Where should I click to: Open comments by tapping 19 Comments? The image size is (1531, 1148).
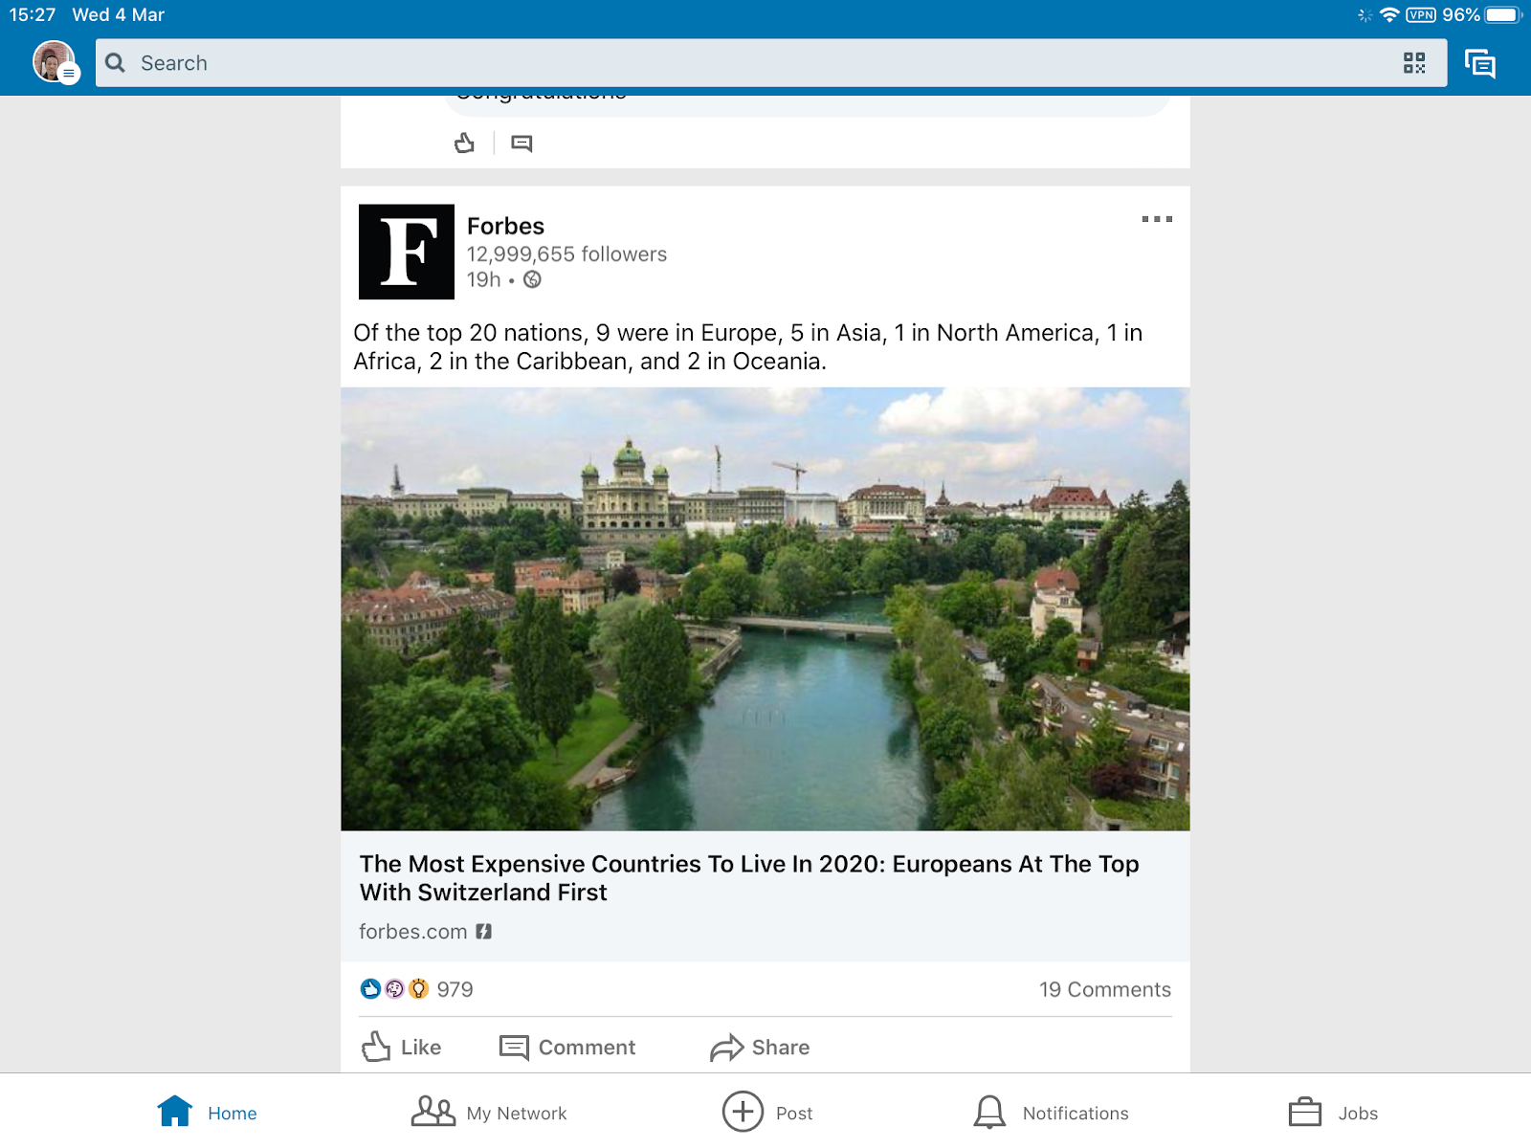coord(1104,989)
